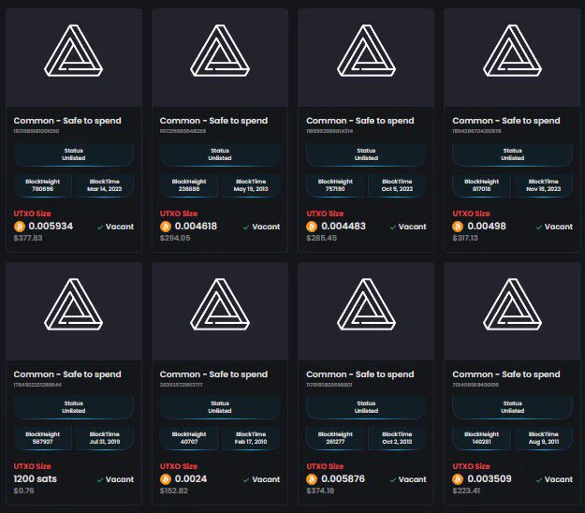Select Status Unlisted box on BlockHeight 236888 card

[x=220, y=154]
